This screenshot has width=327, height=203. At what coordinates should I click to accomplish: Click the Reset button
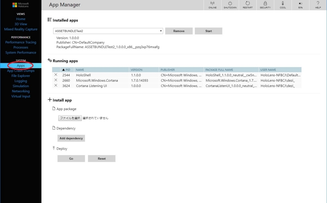(x=102, y=158)
